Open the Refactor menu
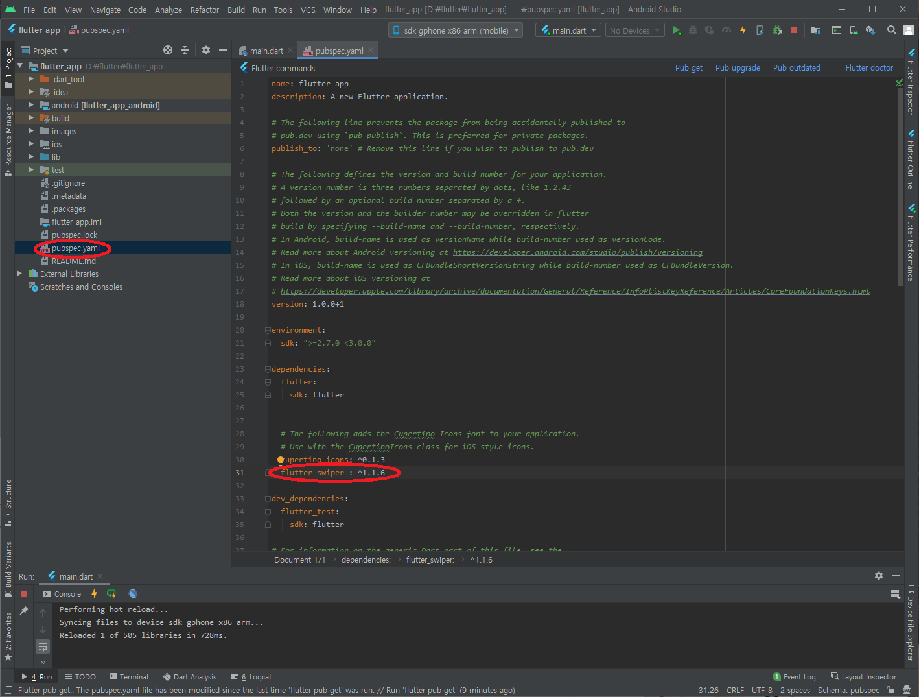 205,10
